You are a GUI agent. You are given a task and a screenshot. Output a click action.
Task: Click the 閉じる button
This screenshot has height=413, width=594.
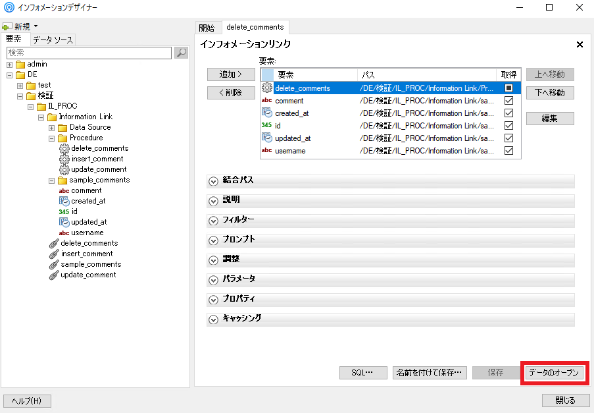pyautogui.click(x=565, y=400)
